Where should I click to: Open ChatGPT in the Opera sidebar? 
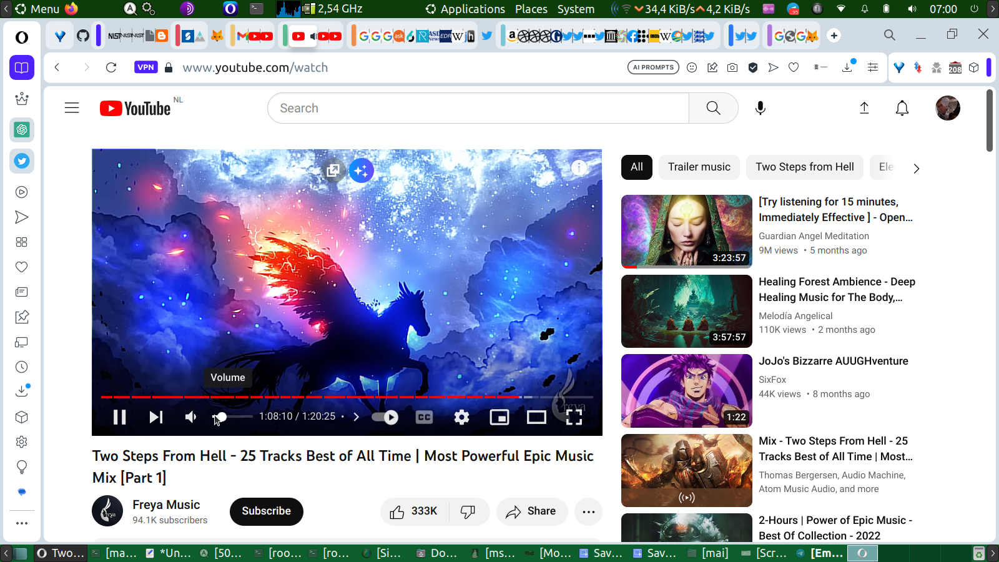[x=22, y=130]
